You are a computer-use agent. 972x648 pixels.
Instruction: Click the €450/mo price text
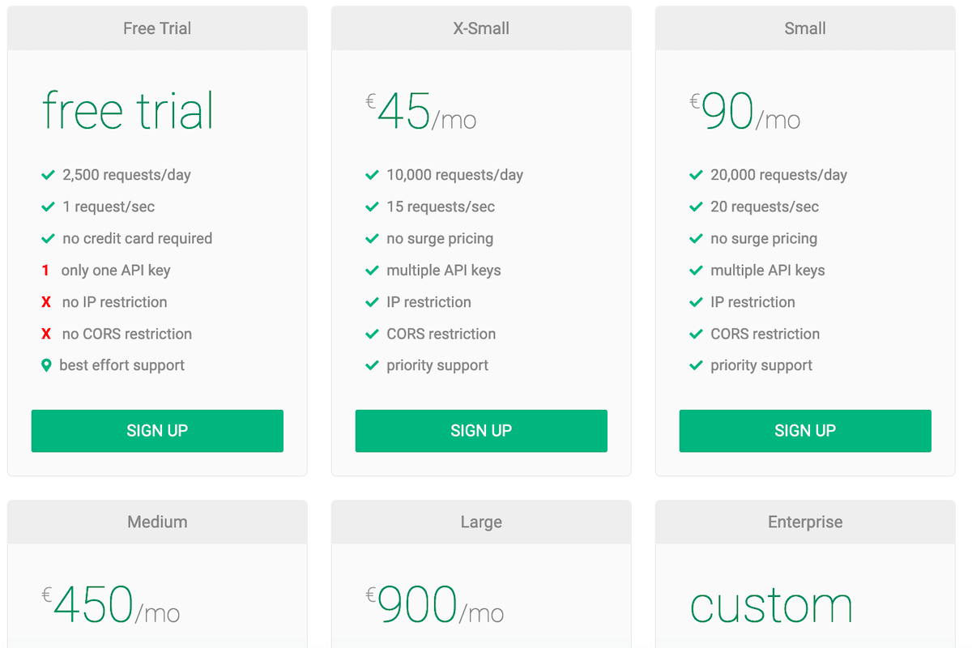pyautogui.click(x=111, y=606)
